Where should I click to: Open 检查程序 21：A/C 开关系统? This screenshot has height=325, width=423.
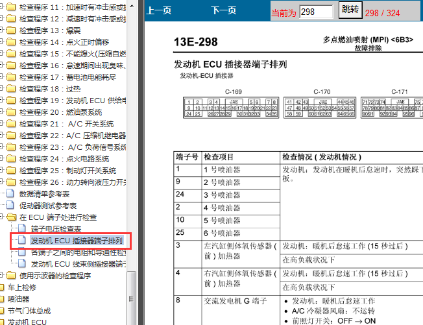(66, 124)
